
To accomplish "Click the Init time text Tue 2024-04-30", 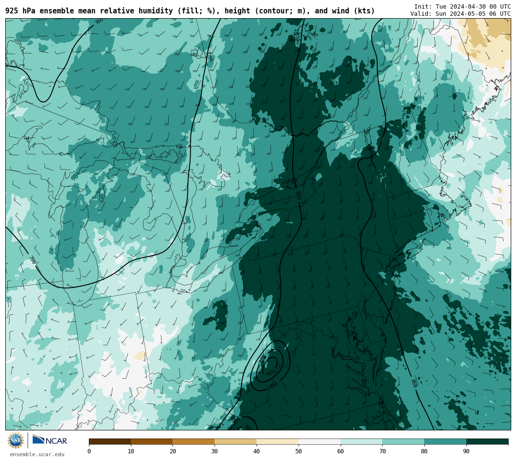I will coord(462,7).
